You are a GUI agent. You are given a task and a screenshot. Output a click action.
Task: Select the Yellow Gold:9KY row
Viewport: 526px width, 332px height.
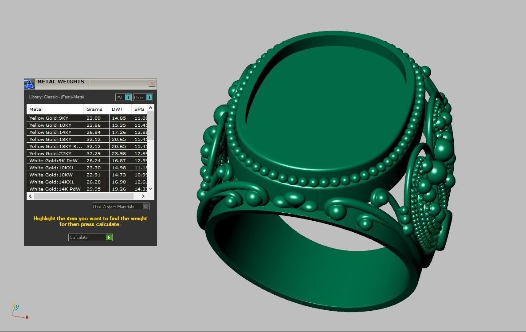pyautogui.click(x=86, y=118)
